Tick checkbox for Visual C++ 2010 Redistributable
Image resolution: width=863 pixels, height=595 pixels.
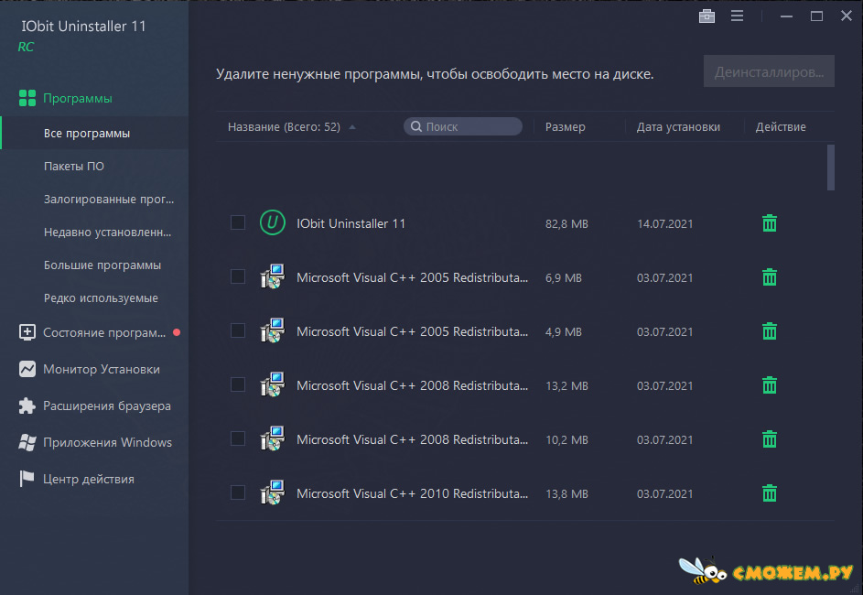click(x=238, y=492)
